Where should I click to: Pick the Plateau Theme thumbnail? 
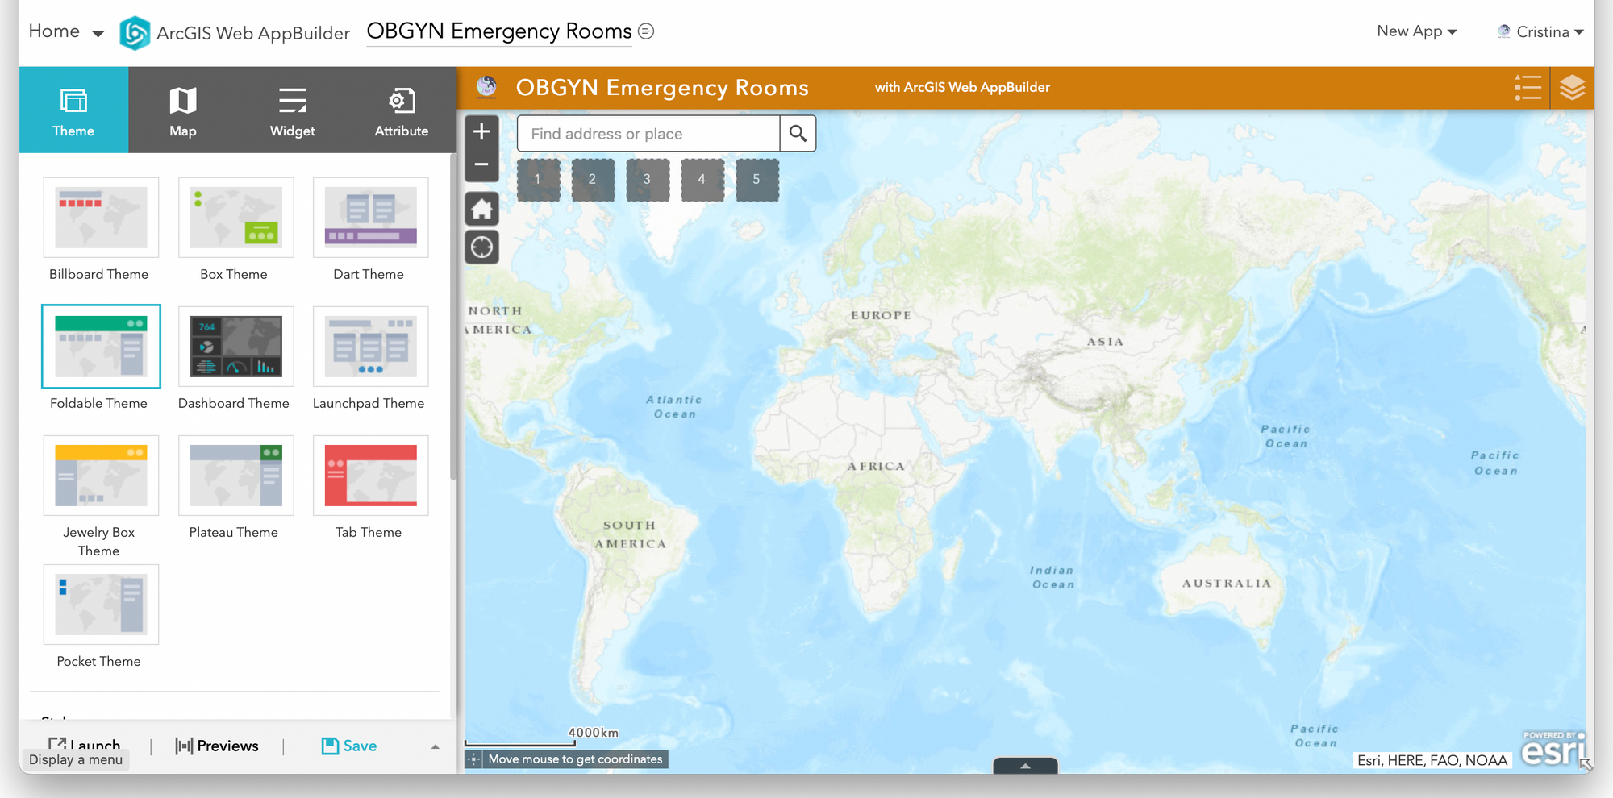(235, 476)
